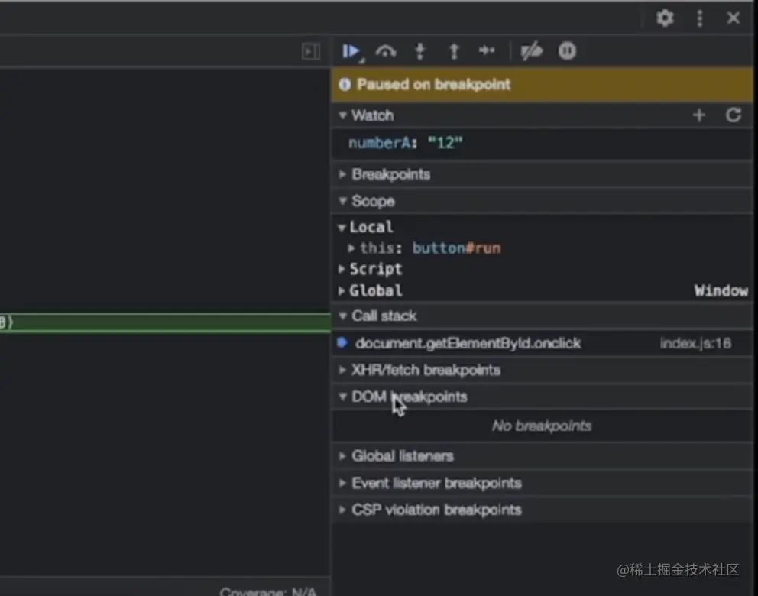Step out of current function

click(454, 51)
